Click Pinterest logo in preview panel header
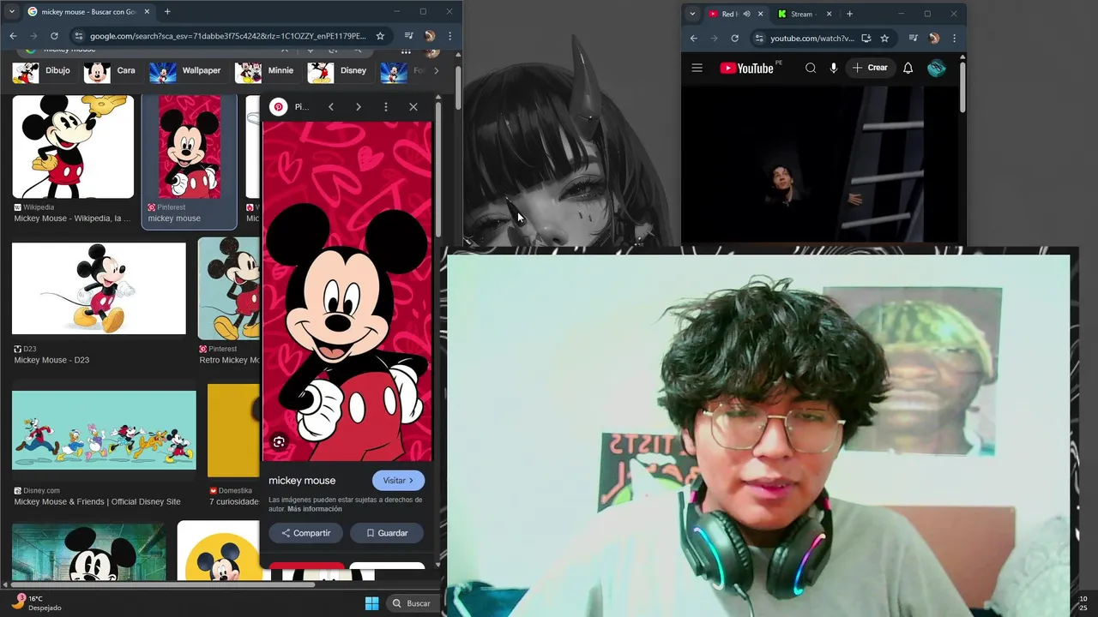The width and height of the screenshot is (1098, 617). click(x=278, y=107)
